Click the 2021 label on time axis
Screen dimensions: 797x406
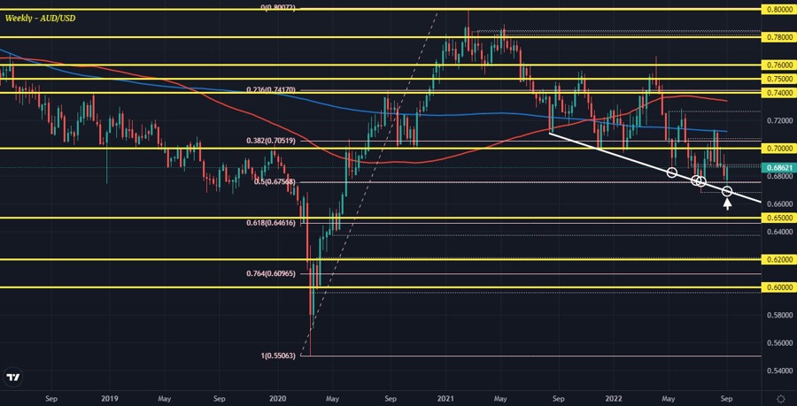pyautogui.click(x=445, y=399)
